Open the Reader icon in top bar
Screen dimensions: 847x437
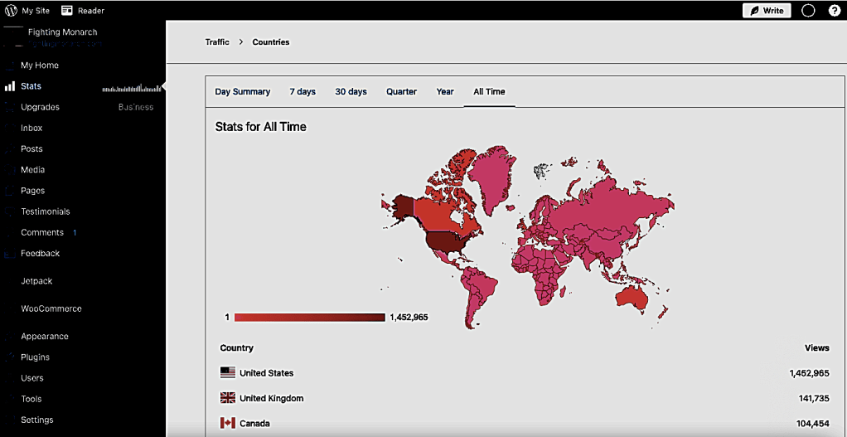tap(67, 11)
